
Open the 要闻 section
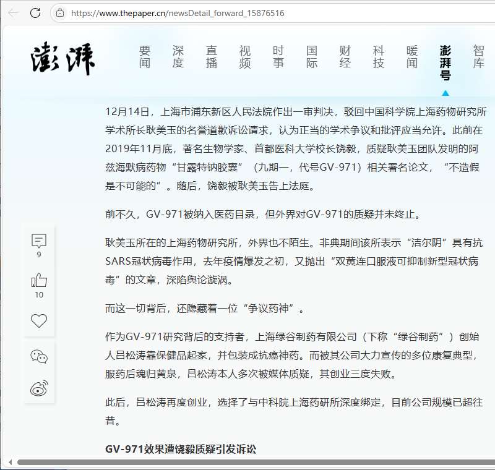click(145, 57)
